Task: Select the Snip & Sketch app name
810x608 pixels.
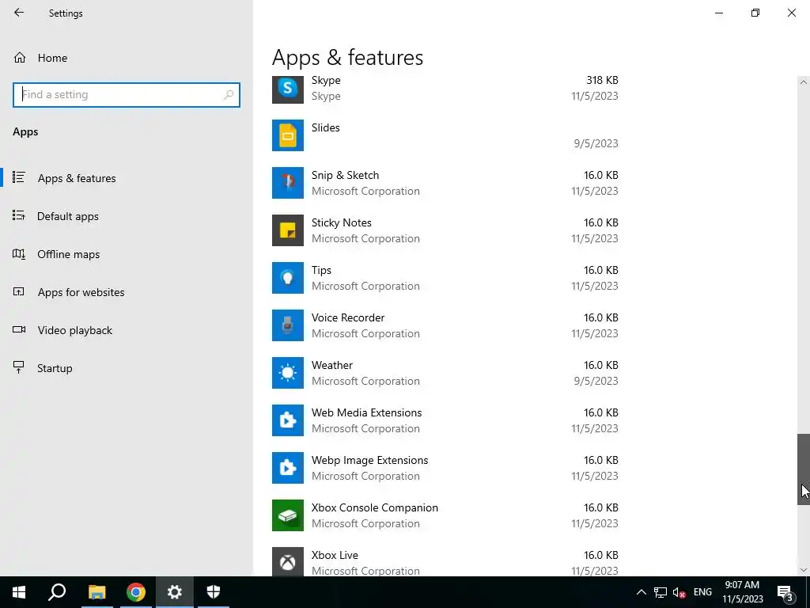Action: pyautogui.click(x=345, y=175)
